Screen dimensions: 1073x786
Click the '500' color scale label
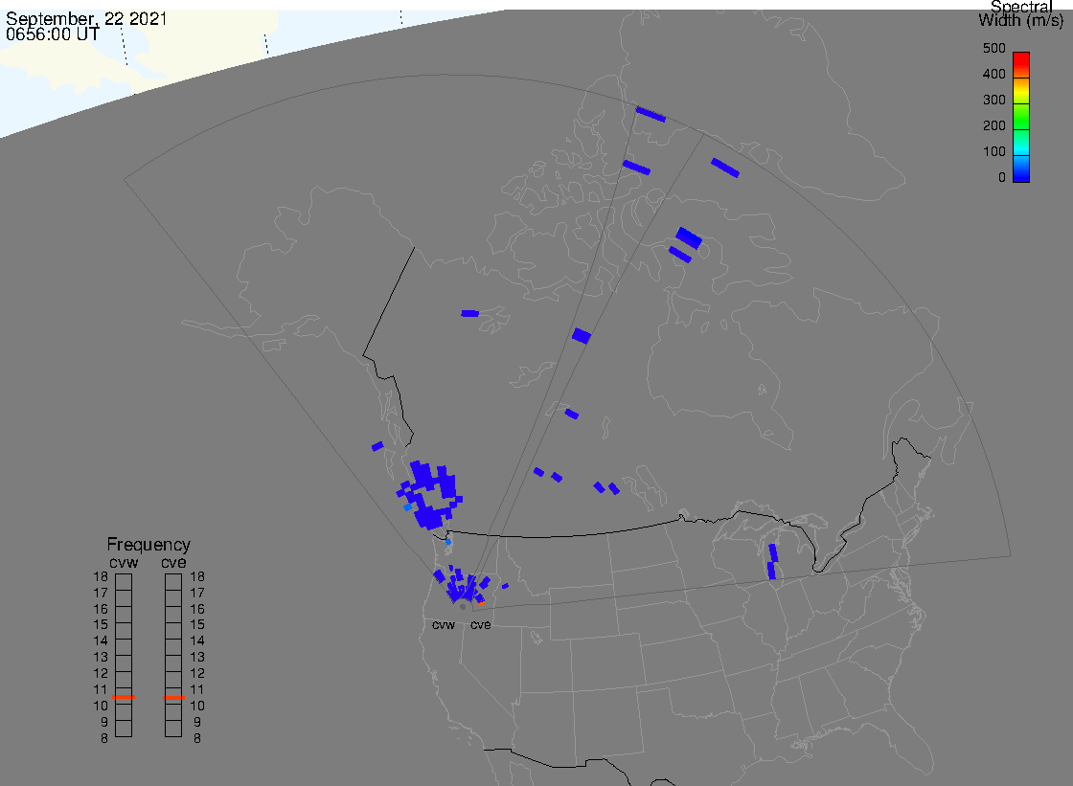[993, 49]
